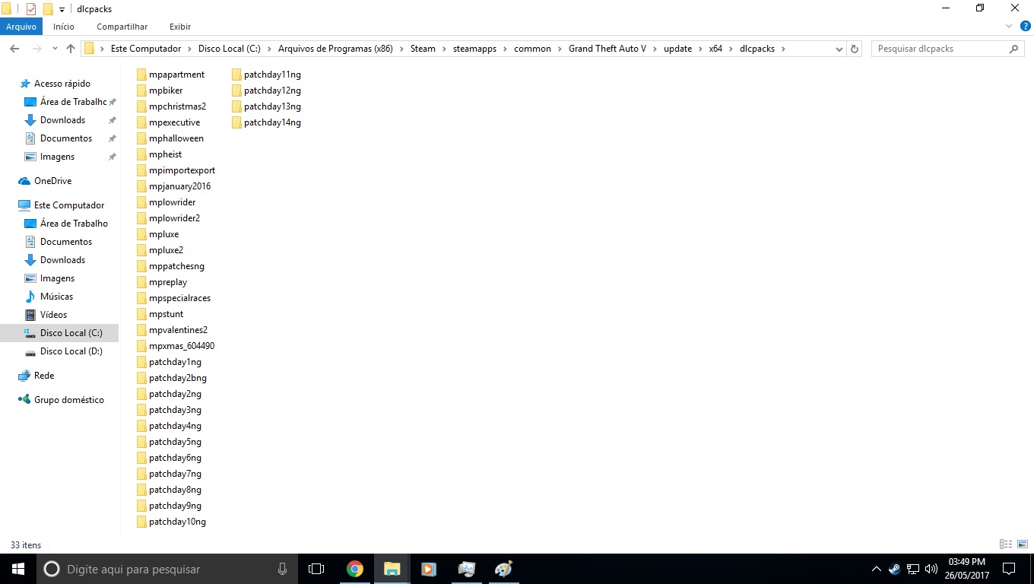
Task: Launch Google Chrome from taskbar
Action: tap(354, 569)
